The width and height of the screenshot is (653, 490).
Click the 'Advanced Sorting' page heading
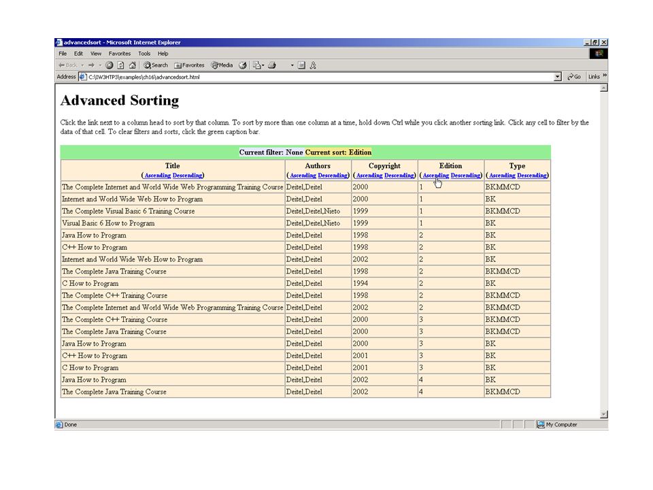(x=120, y=101)
